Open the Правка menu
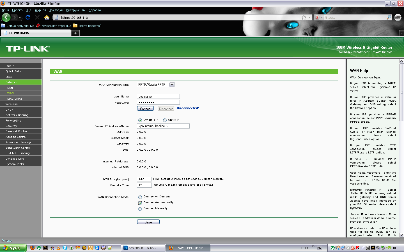404x252 pixels. (17, 10)
